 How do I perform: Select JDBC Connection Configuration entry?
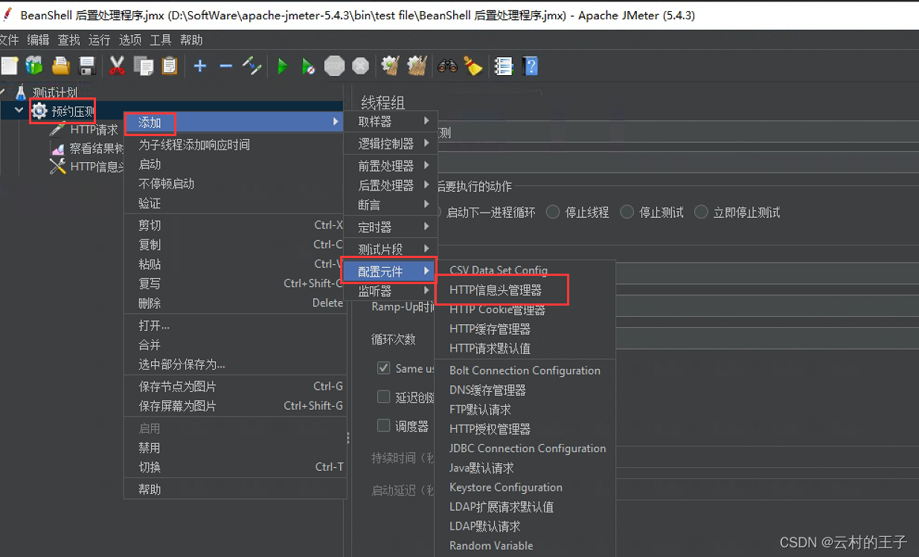(525, 448)
